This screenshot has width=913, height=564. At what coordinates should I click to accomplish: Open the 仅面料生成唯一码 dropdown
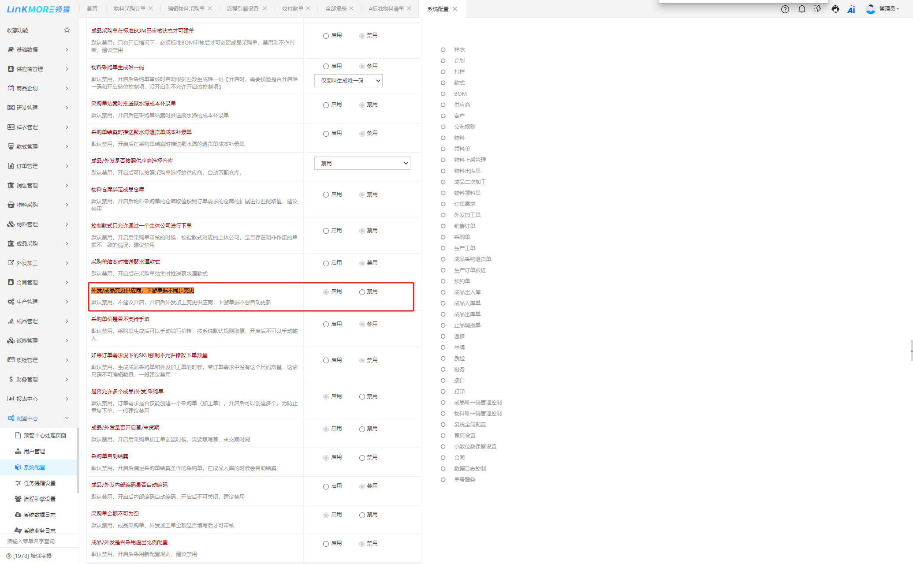pos(348,81)
